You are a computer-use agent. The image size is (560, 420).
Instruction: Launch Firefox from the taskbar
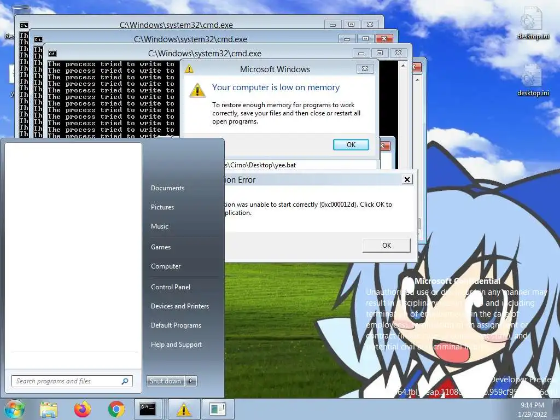[x=83, y=409]
